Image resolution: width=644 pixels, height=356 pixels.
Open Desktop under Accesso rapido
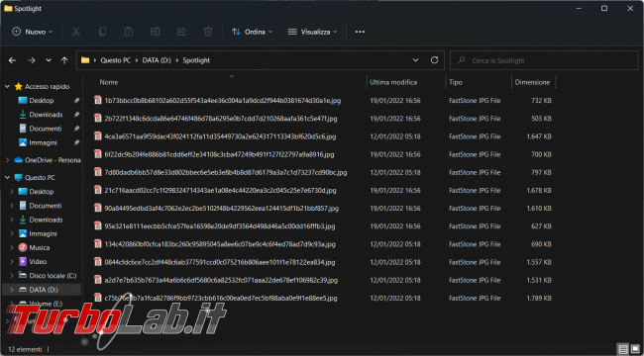41,101
